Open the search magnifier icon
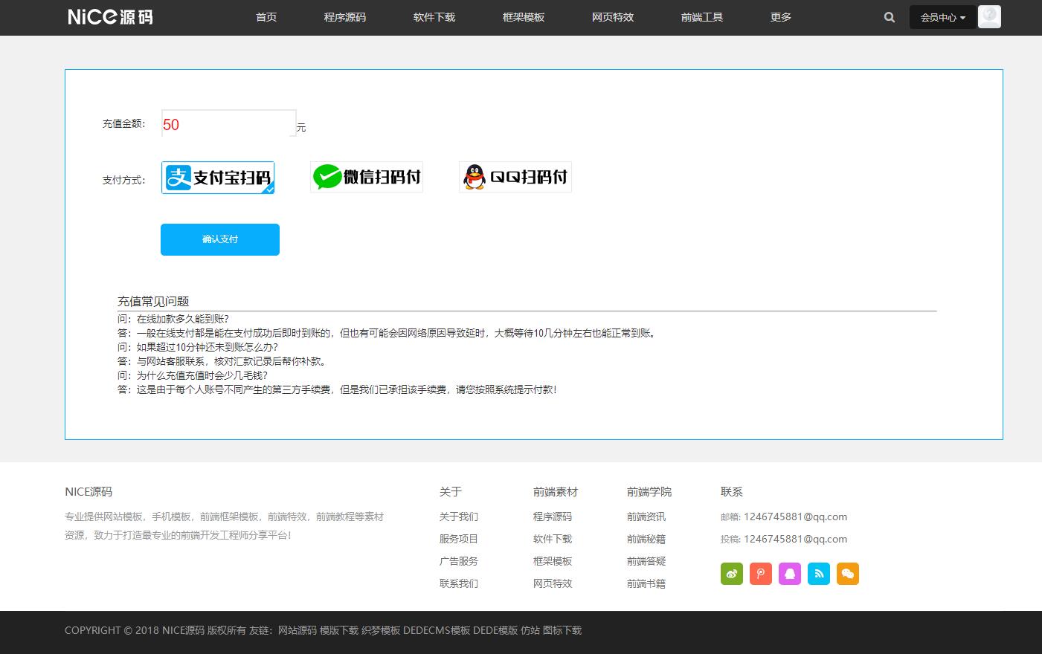The image size is (1042, 654). pyautogui.click(x=890, y=17)
